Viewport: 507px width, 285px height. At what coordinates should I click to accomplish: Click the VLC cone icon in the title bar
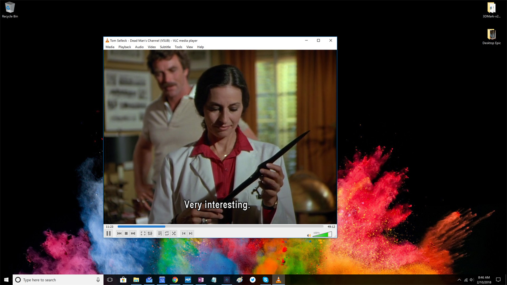(x=106, y=40)
